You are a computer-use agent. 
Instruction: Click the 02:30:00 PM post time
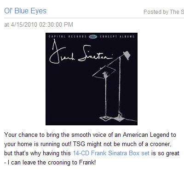(56, 24)
